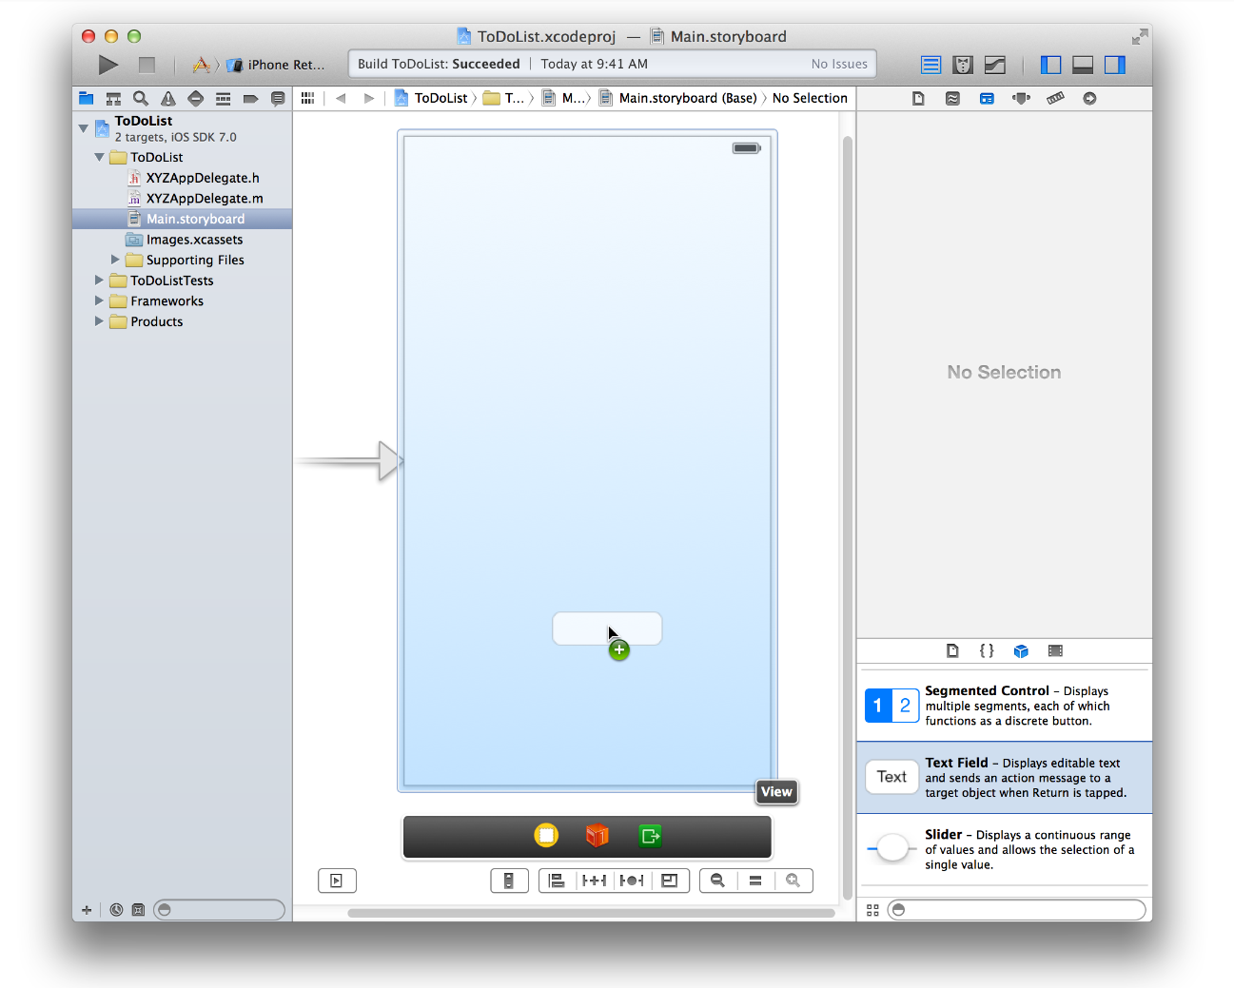The height and width of the screenshot is (988, 1234).
Task: Open XYZAppDelegate.h file
Action: (x=193, y=178)
